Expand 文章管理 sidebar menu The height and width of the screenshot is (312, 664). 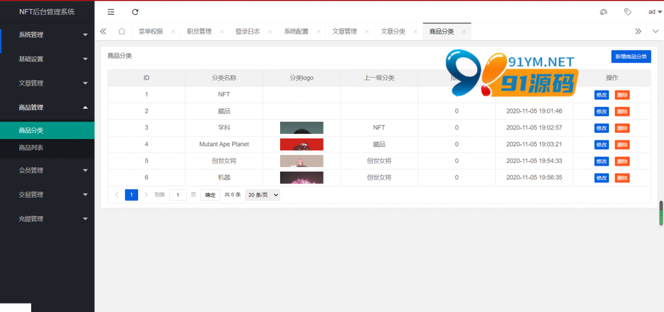pos(47,84)
